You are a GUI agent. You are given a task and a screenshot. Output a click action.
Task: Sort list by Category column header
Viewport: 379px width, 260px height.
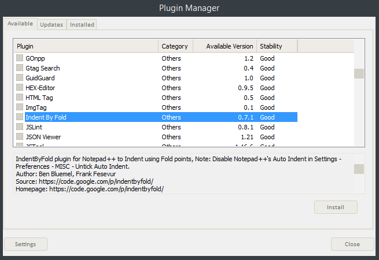coord(176,46)
